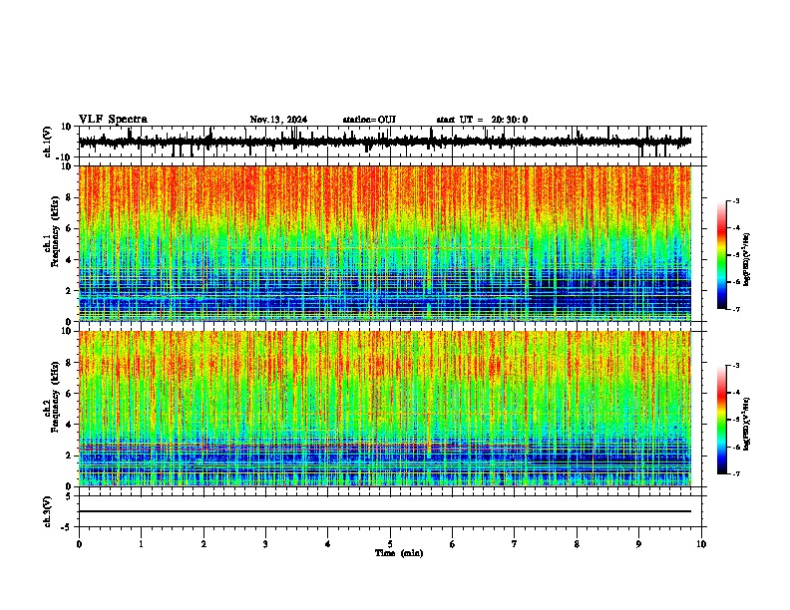
Task: Click the "7" tick on the Time axis
Action: click(x=515, y=544)
